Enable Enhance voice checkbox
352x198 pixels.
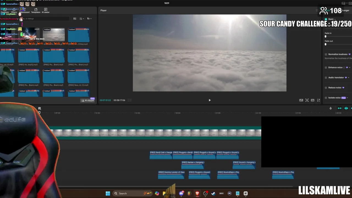pos(326,67)
